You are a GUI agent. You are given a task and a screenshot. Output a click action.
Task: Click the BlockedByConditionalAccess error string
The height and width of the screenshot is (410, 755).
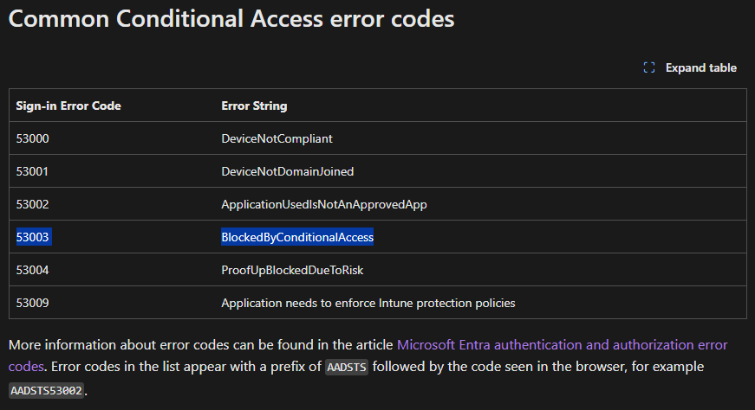[297, 237]
